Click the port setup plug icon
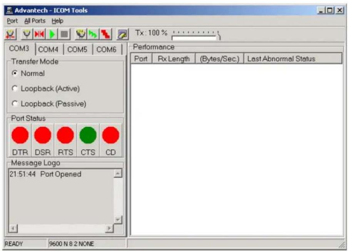The image size is (349, 251). 27,34
